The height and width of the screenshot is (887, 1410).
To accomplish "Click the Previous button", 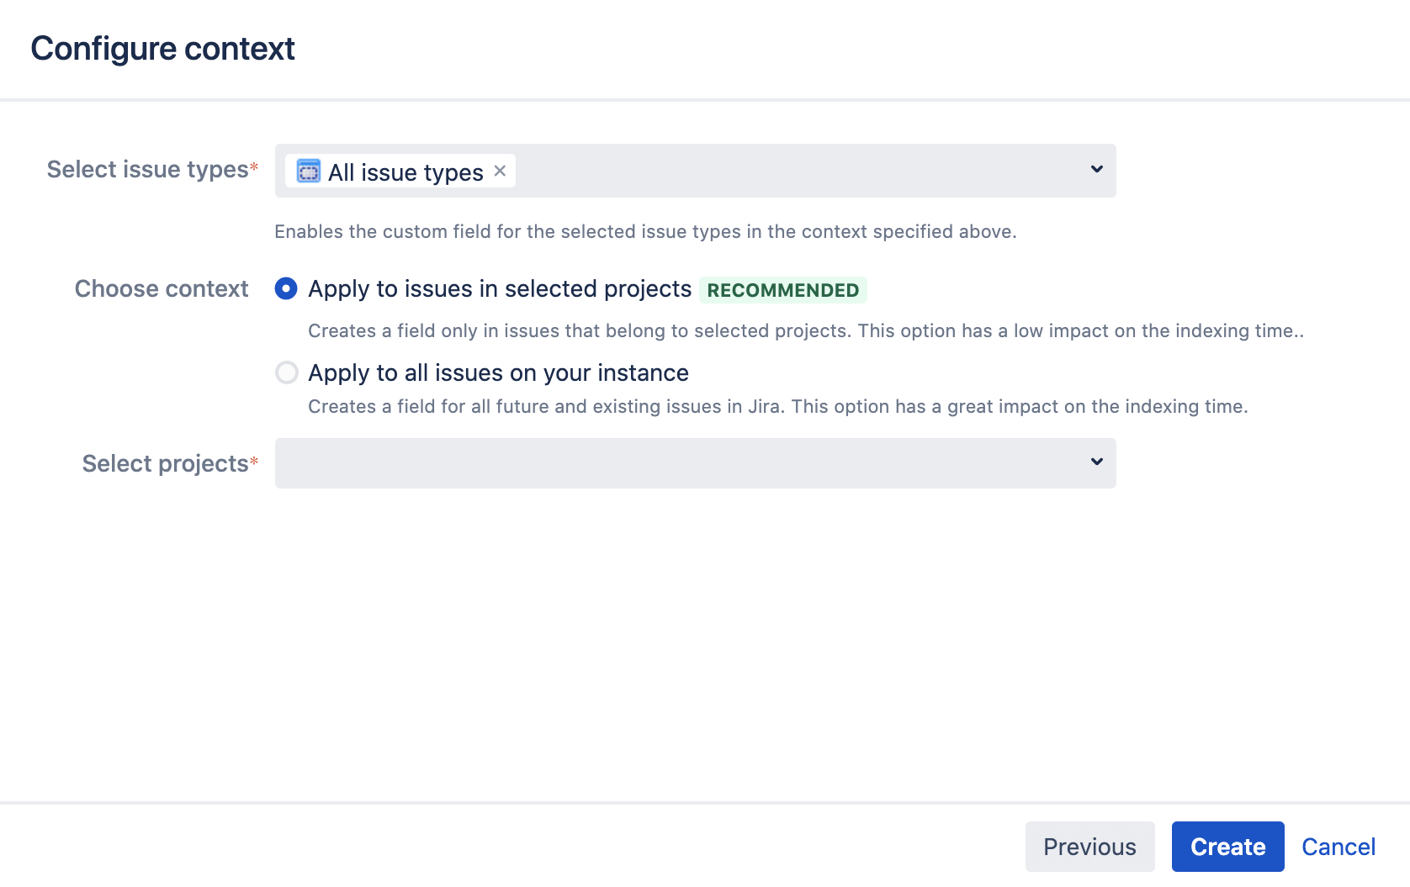I will coord(1089,847).
